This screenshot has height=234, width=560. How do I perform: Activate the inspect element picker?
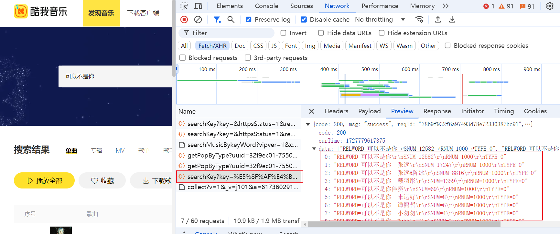(x=184, y=6)
